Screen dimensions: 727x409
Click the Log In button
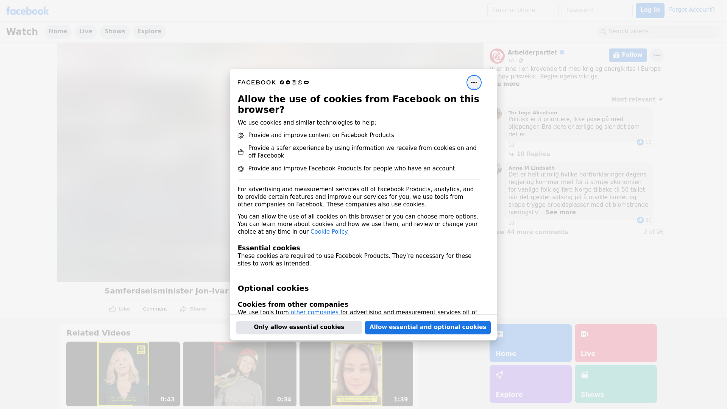coord(650,11)
